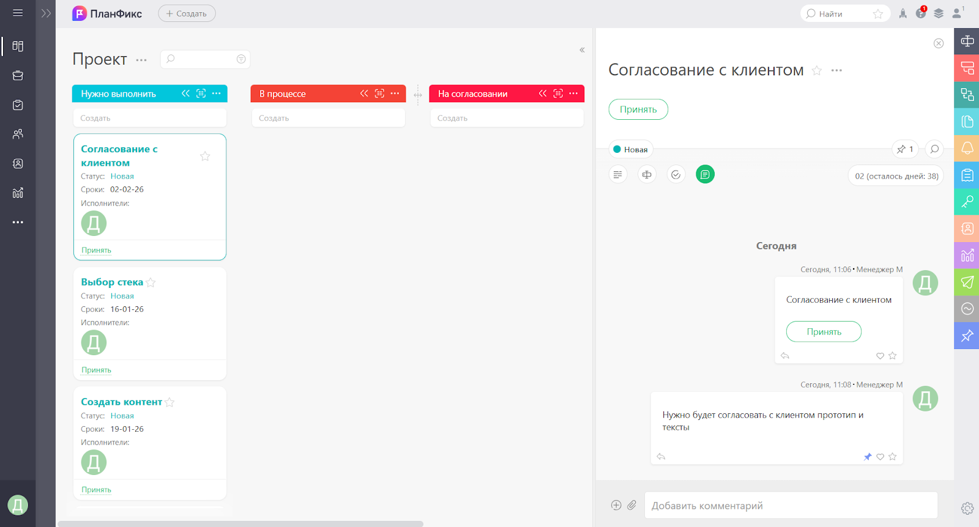Expand the left sidebar with double chevron

point(46,13)
